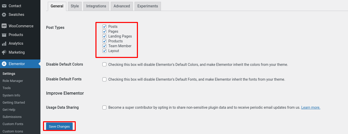The width and height of the screenshot is (348, 134).
Task: Open WooCommerce via its Woo icon
Action: [x=4, y=26]
